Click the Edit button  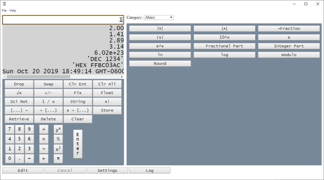pyautogui.click(x=23, y=171)
